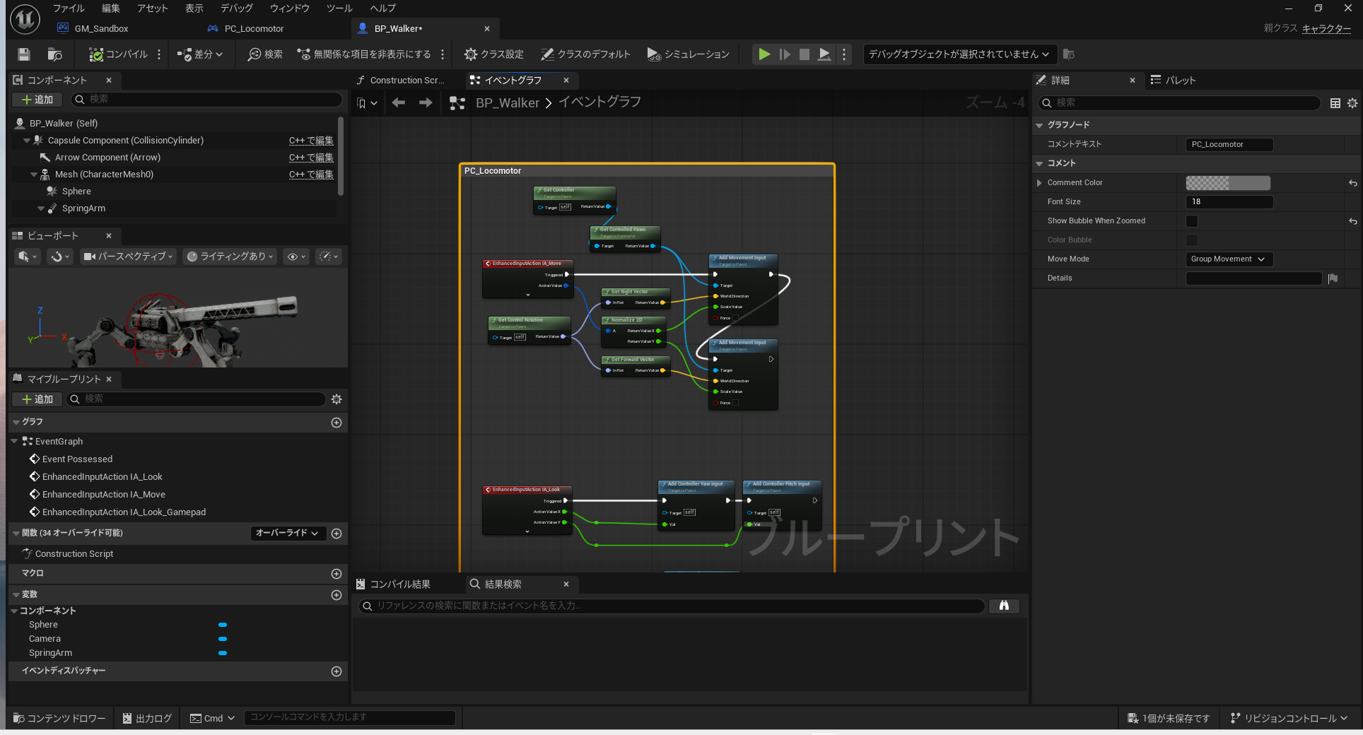This screenshot has height=735, width=1363.
Task: Select EnhancedInputAction IA_Look in graph list
Action: pos(102,477)
